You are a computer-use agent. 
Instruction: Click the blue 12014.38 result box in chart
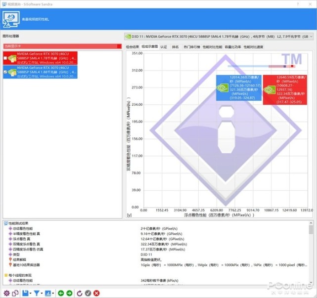pos(239,87)
